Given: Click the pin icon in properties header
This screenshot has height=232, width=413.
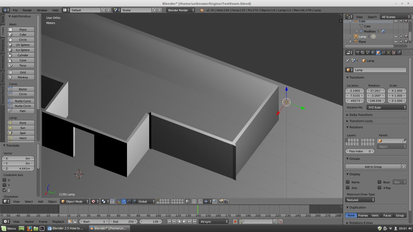Looking at the screenshot, I should click(x=348, y=60).
